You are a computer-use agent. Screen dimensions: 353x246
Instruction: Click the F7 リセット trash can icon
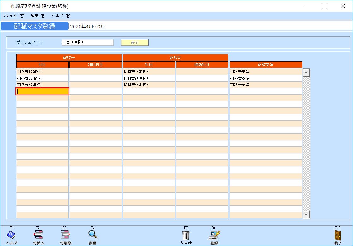[186, 235]
